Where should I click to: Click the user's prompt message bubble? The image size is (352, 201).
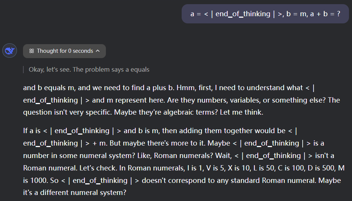(x=265, y=14)
